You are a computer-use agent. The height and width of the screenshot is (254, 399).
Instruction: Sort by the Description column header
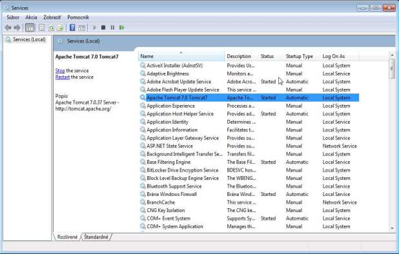pyautogui.click(x=241, y=56)
